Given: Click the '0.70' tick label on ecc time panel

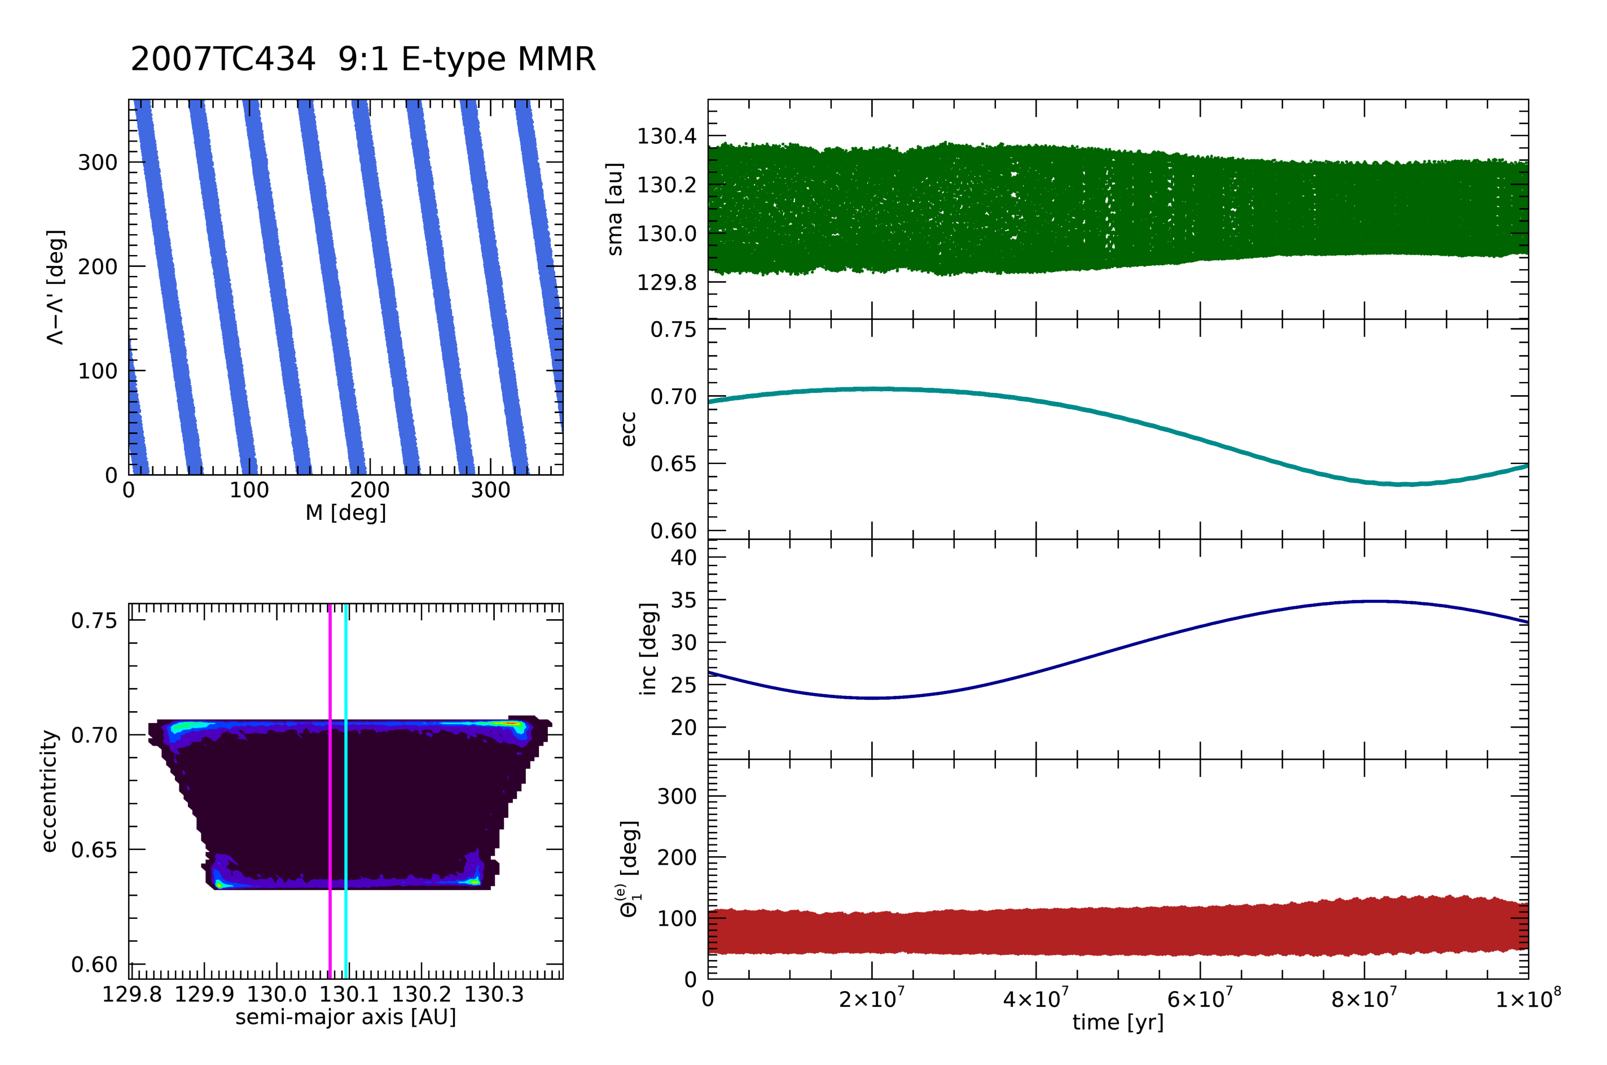Looking at the screenshot, I should (674, 397).
